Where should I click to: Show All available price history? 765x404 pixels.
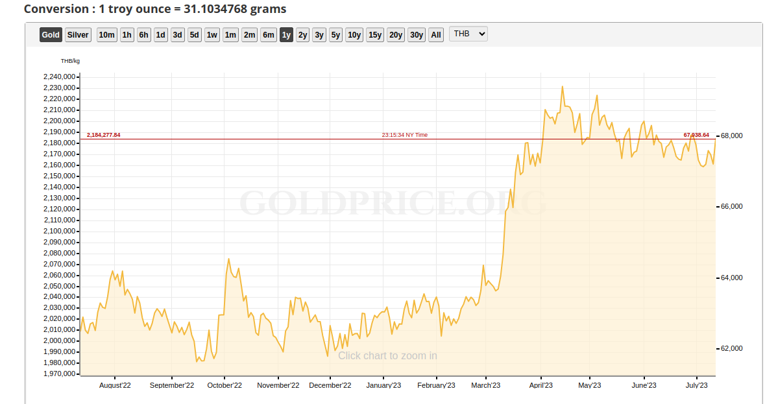coord(436,35)
